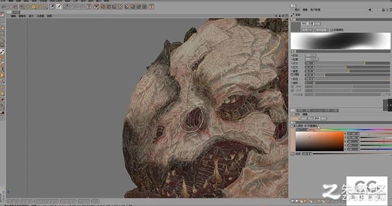Click the first icon in the bottom-right status row
This screenshot has height=206, width=392.
(x=293, y=201)
